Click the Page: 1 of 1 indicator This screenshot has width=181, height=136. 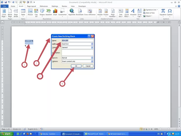[6, 129]
